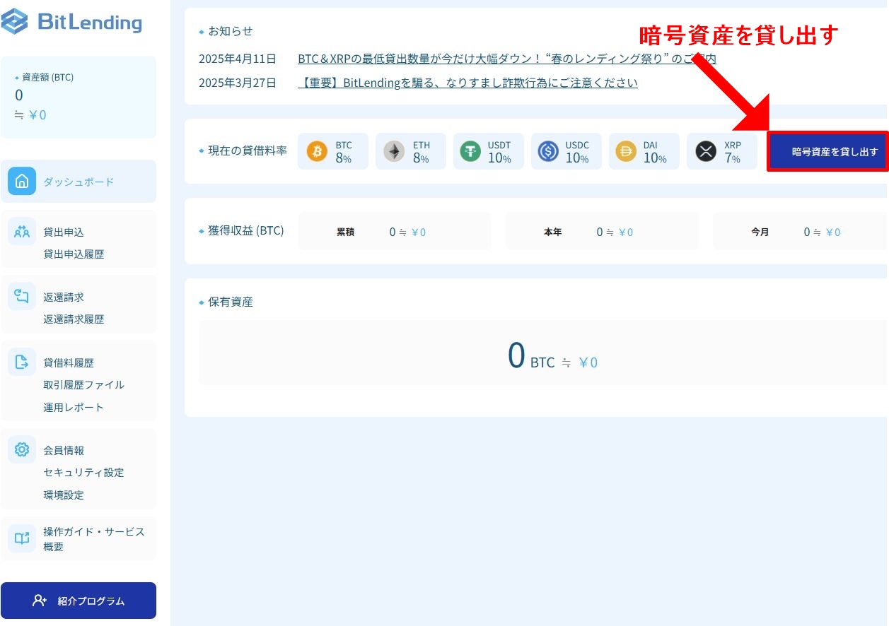
Task: Open 運用レポート menu item
Action: 74,407
